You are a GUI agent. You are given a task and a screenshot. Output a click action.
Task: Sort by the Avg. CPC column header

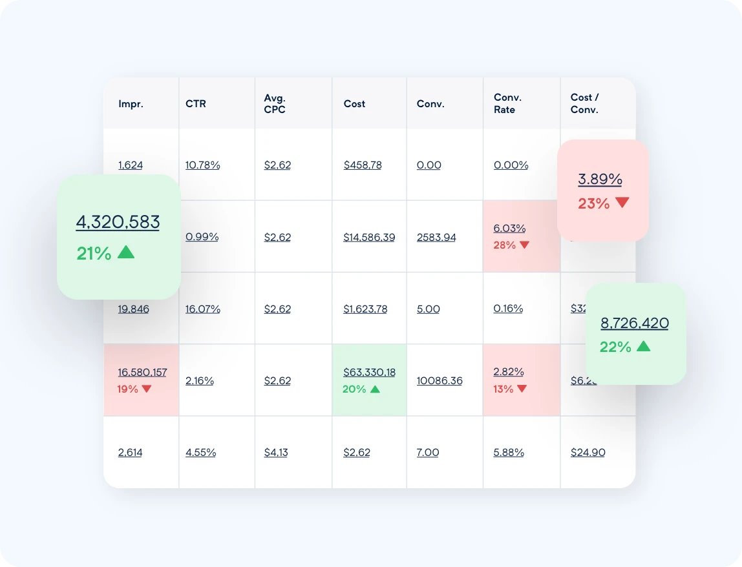[x=275, y=104]
